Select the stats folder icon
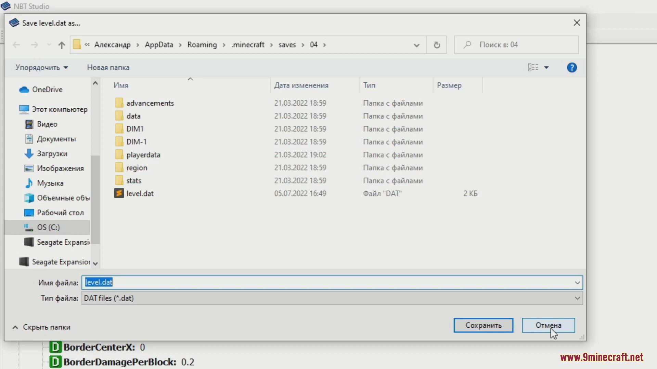657x369 pixels. pos(119,180)
